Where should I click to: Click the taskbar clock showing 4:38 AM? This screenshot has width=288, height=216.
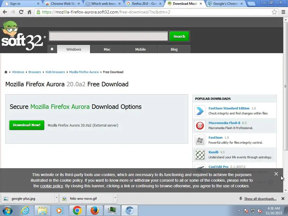pos(273,211)
